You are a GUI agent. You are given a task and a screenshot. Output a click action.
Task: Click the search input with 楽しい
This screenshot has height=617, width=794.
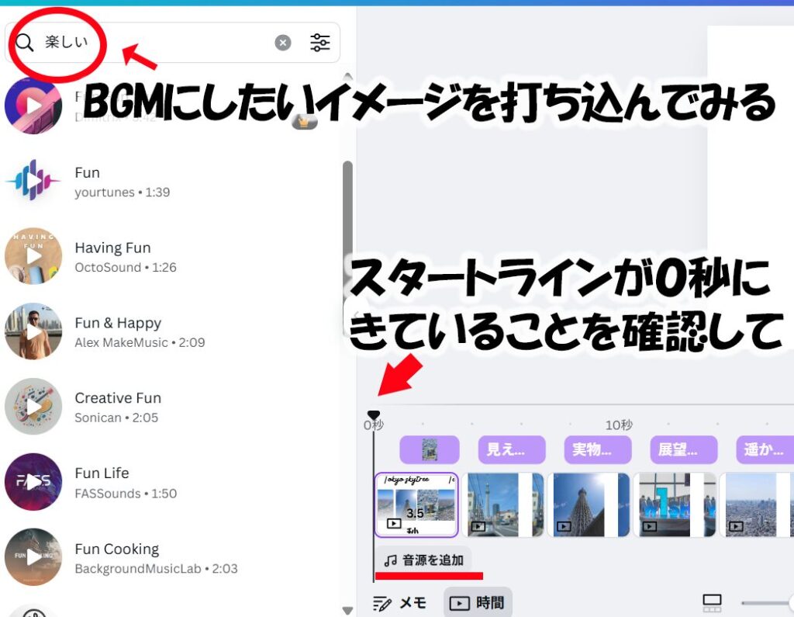172,43
